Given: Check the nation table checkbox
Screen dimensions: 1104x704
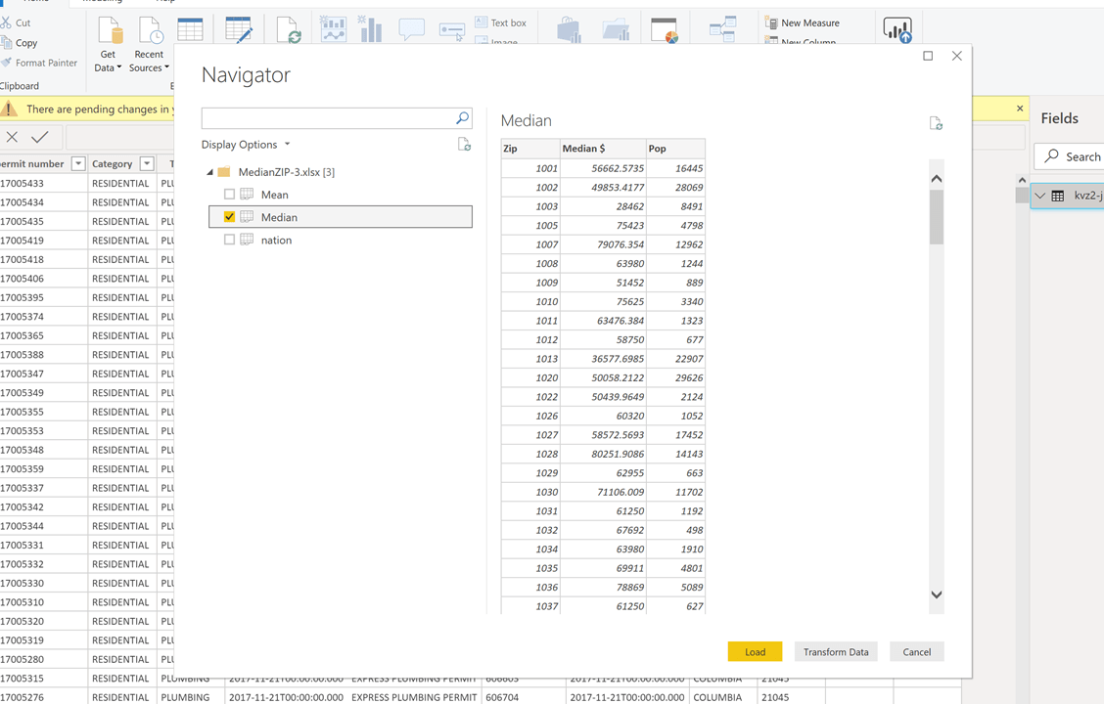Looking at the screenshot, I should (x=230, y=240).
